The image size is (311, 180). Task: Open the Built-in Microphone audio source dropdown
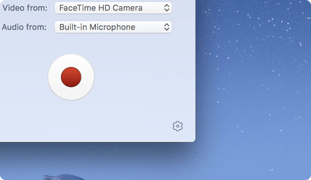[x=113, y=27]
